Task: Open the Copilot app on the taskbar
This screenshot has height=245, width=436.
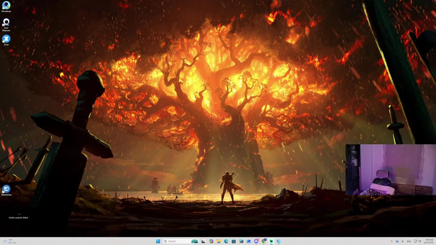Action: [x=211, y=241]
